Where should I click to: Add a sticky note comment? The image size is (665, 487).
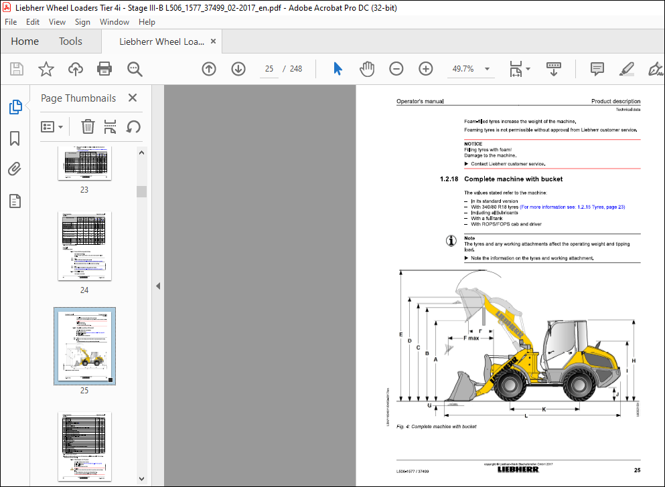pos(597,69)
